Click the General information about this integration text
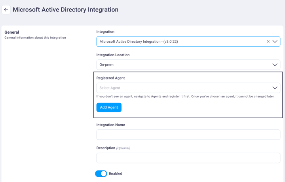This screenshot has height=182, width=285. point(35,38)
